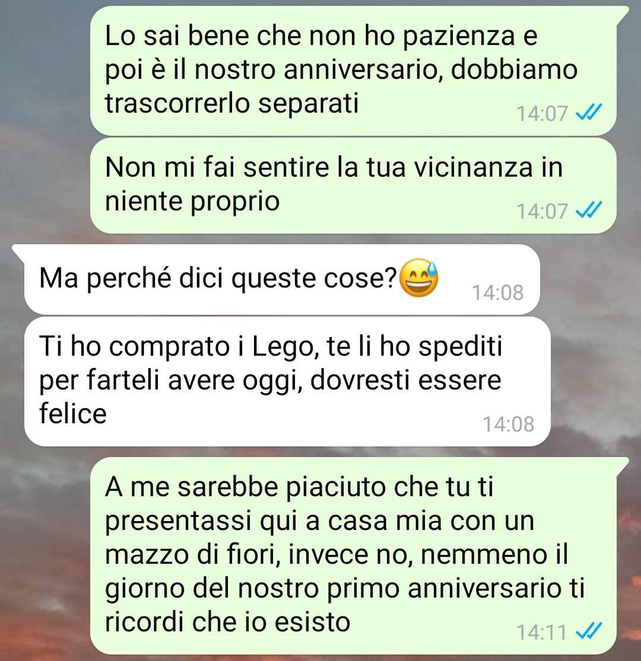Click 'ricordi che io esisto' line
Viewport: 641px width, 661px height.
pyautogui.click(x=227, y=622)
